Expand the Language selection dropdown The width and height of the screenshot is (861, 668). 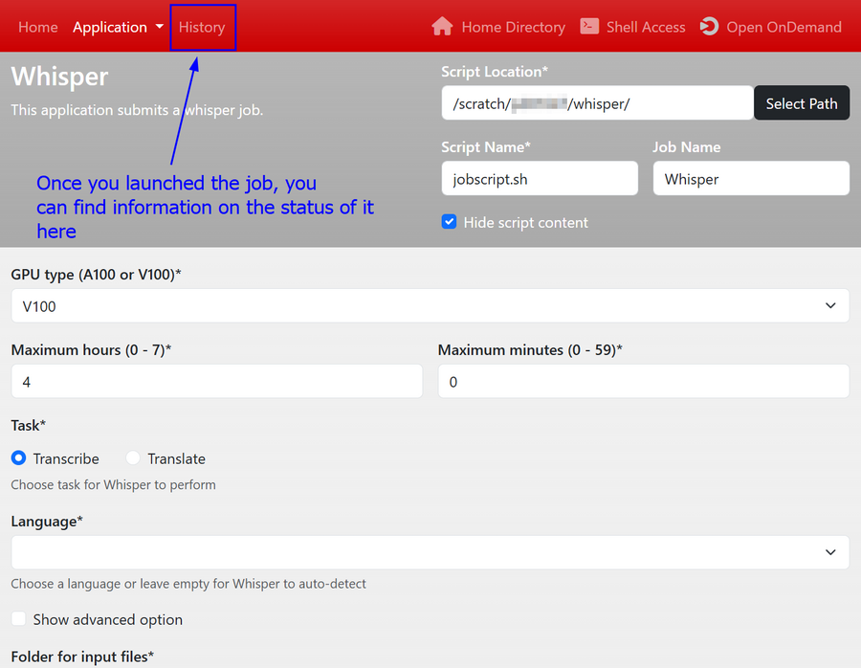430,552
